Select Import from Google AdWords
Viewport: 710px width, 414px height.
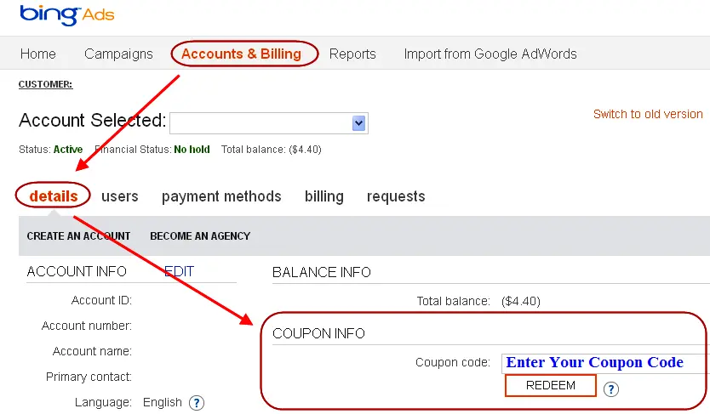tap(490, 54)
